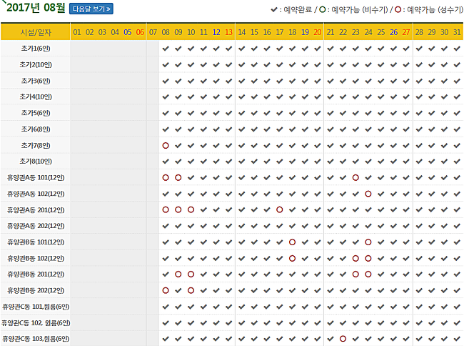This screenshot has width=464, height=346.
Task: Select available circle for 휴양관C동 103 on 22
Action: [x=343, y=339]
